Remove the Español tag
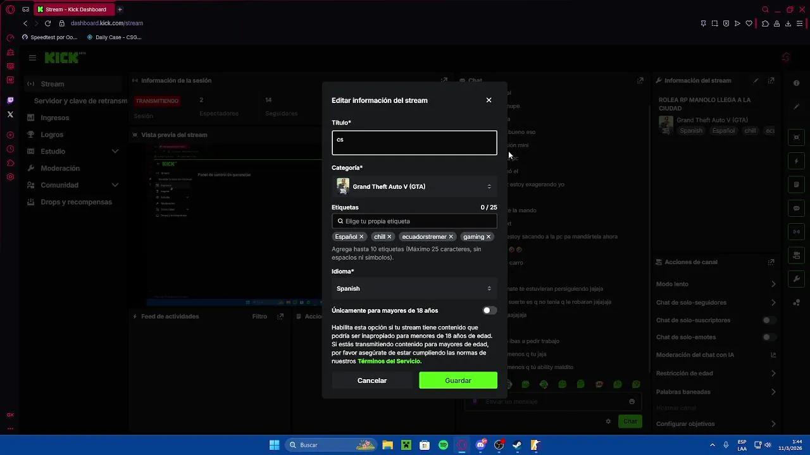This screenshot has width=810, height=455. click(x=361, y=237)
